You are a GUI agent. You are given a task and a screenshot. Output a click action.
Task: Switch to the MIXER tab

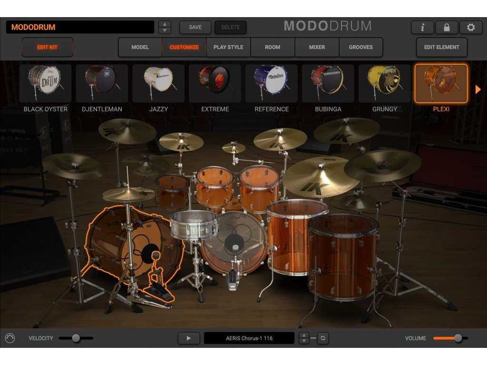click(317, 47)
